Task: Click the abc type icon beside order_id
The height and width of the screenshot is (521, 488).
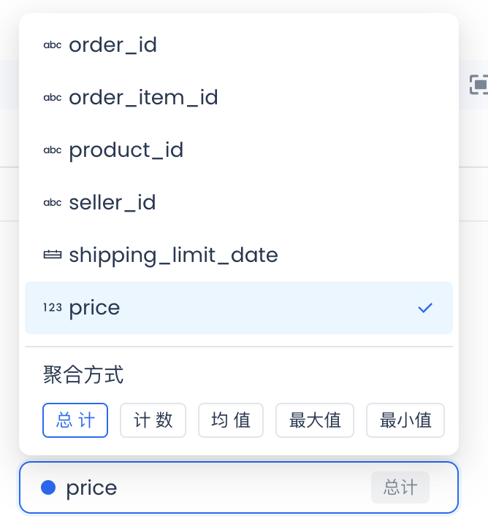Action: pyautogui.click(x=53, y=45)
